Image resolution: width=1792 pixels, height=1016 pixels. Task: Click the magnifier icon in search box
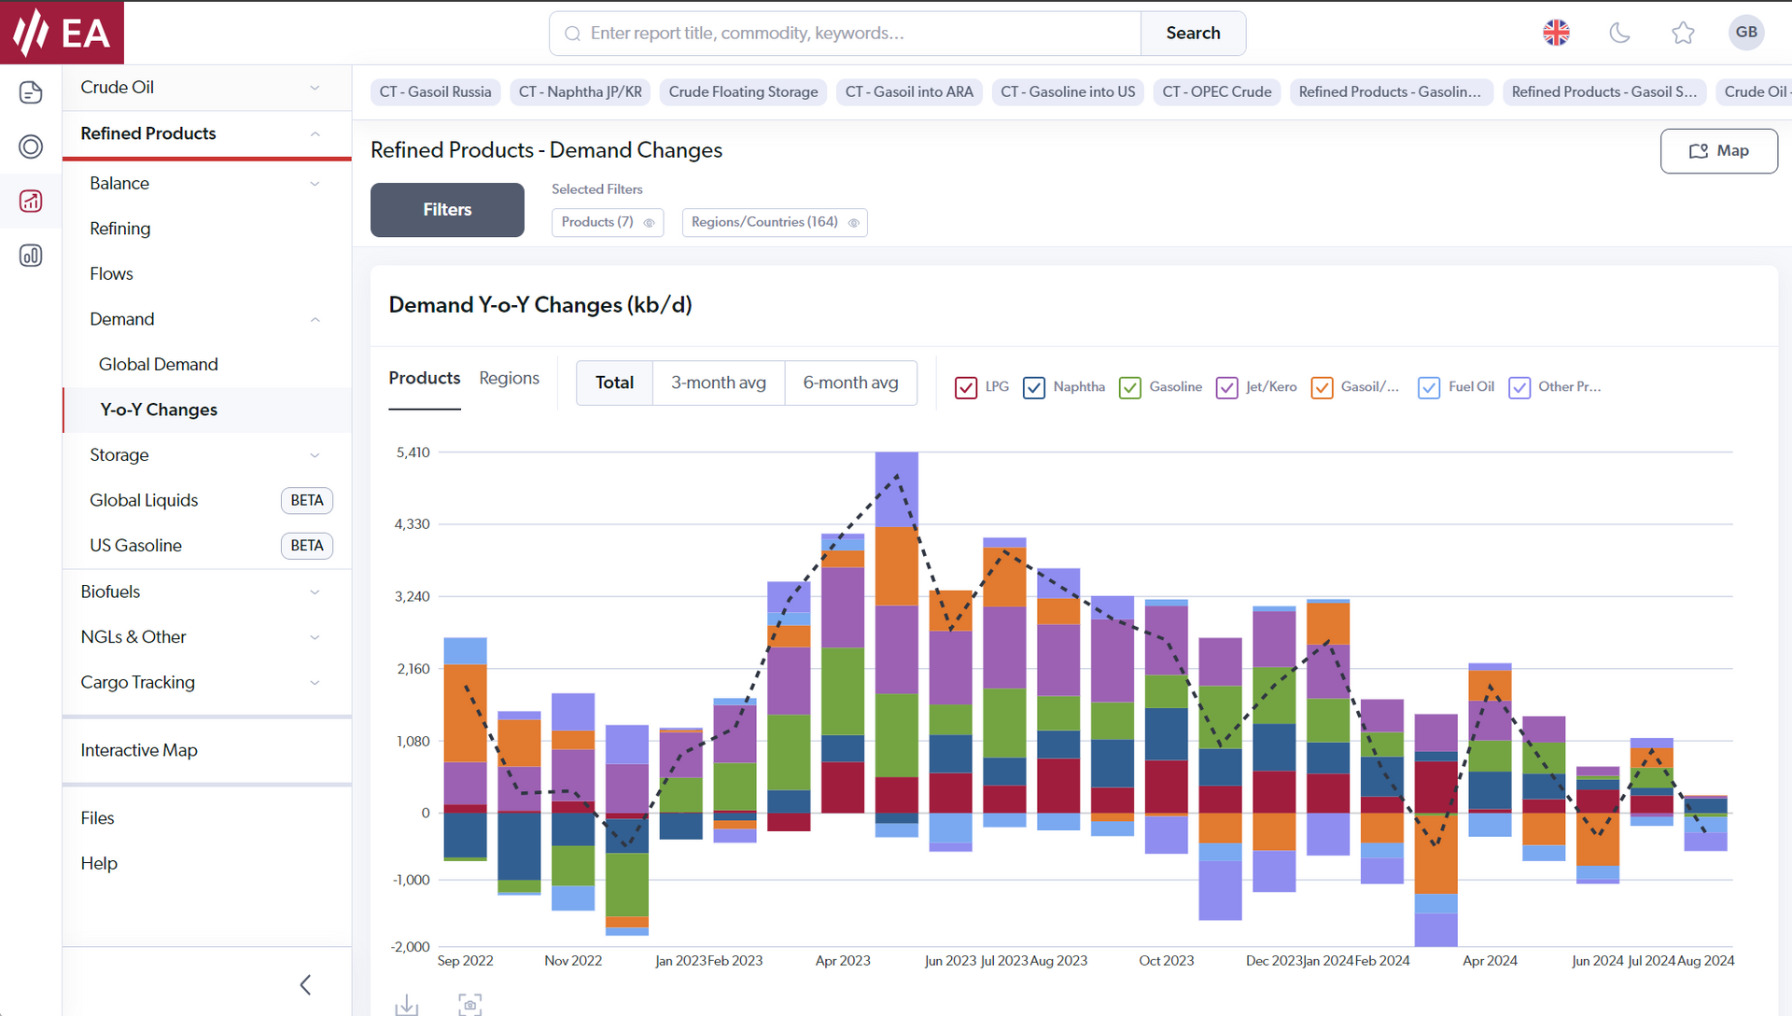coord(572,34)
